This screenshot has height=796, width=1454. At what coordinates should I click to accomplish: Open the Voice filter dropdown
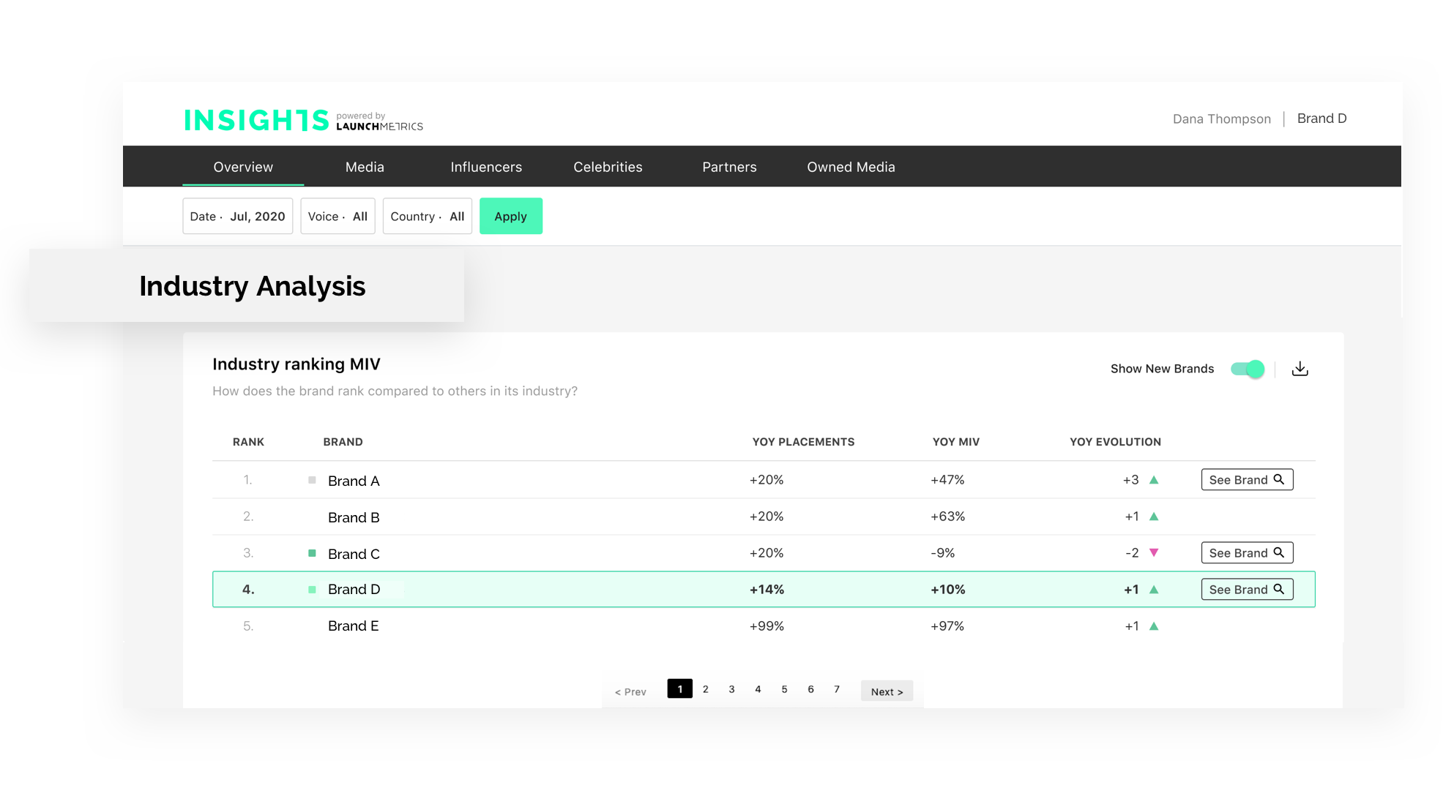click(x=338, y=216)
